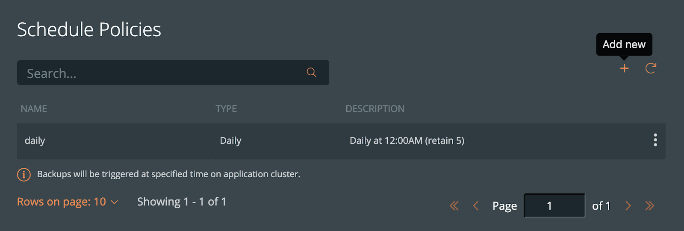Viewport: 684px width, 231px height.
Task: Click the Schedule Policies heading
Action: pyautogui.click(x=89, y=30)
